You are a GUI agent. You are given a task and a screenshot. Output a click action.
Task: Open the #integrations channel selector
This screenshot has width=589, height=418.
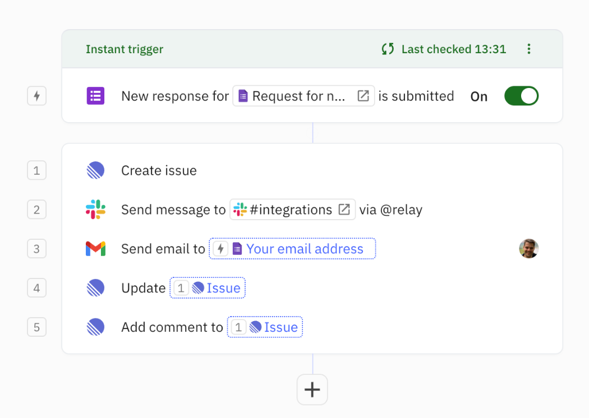click(292, 210)
